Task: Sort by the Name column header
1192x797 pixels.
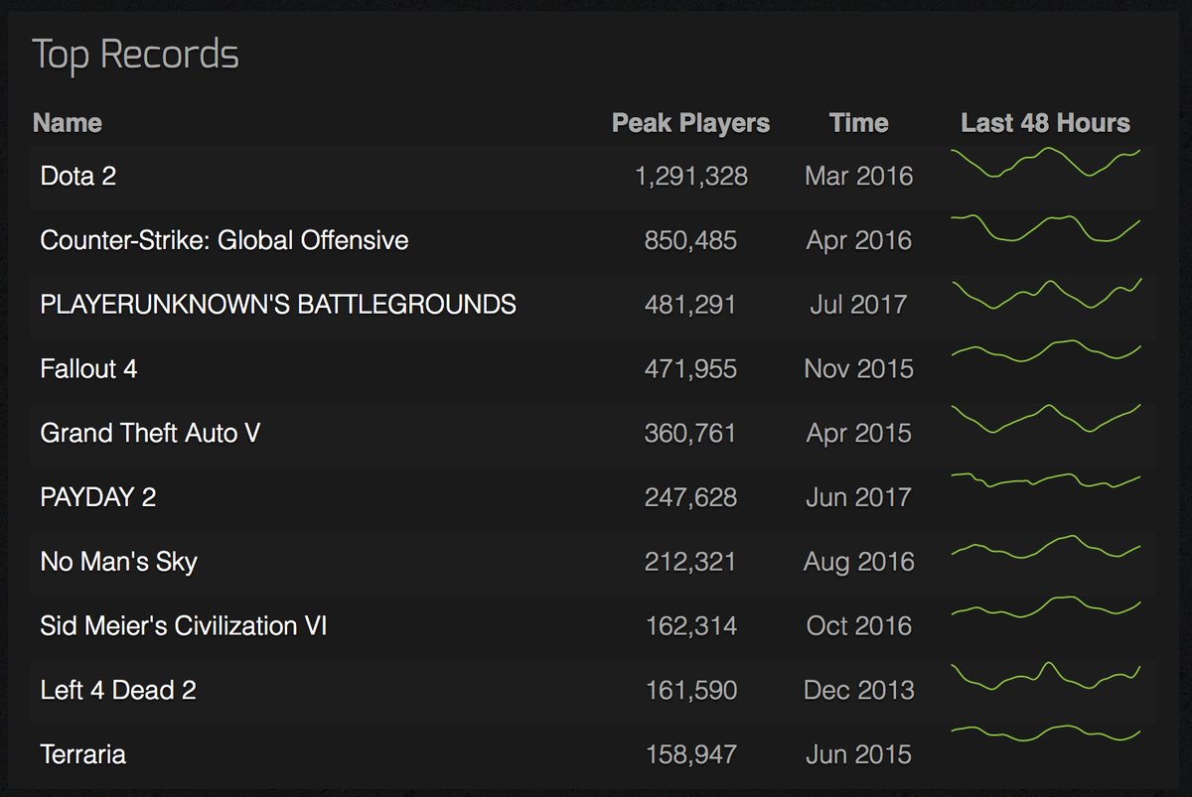Action: [x=68, y=123]
